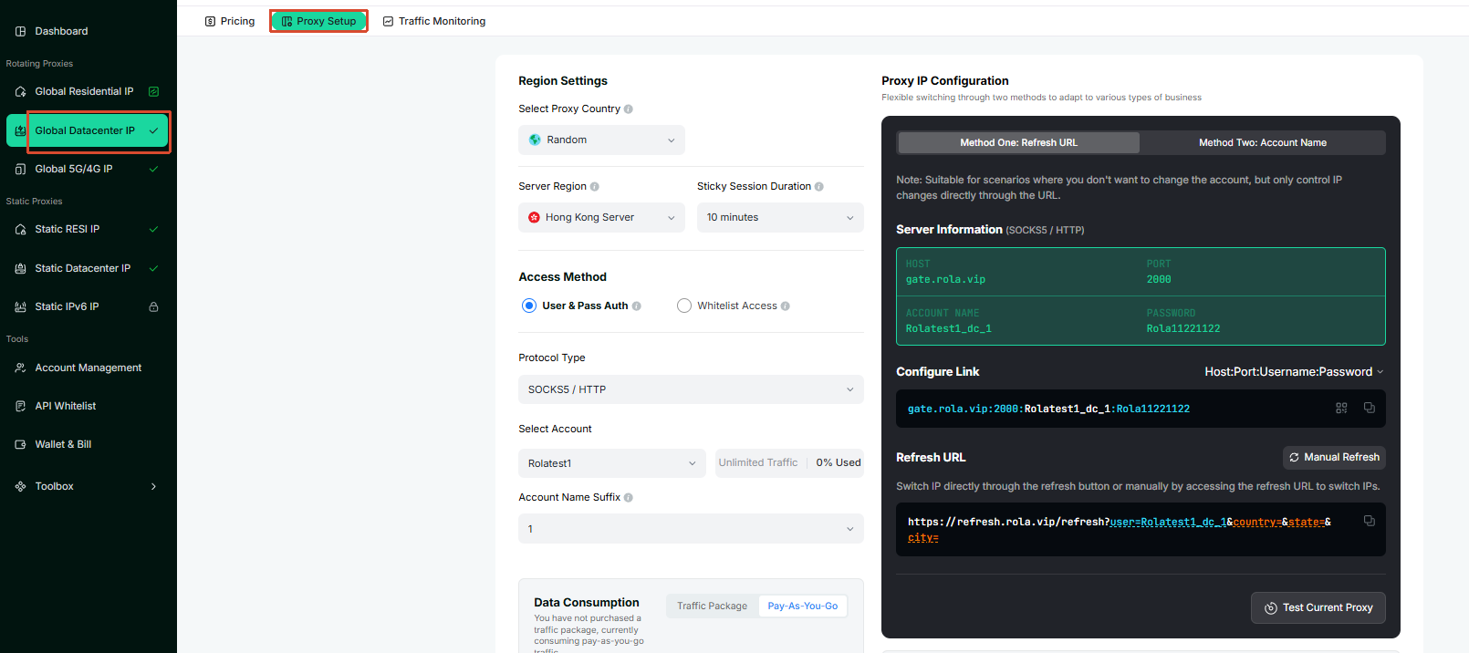Open the 10 minutes duration dropdown

pyautogui.click(x=780, y=217)
